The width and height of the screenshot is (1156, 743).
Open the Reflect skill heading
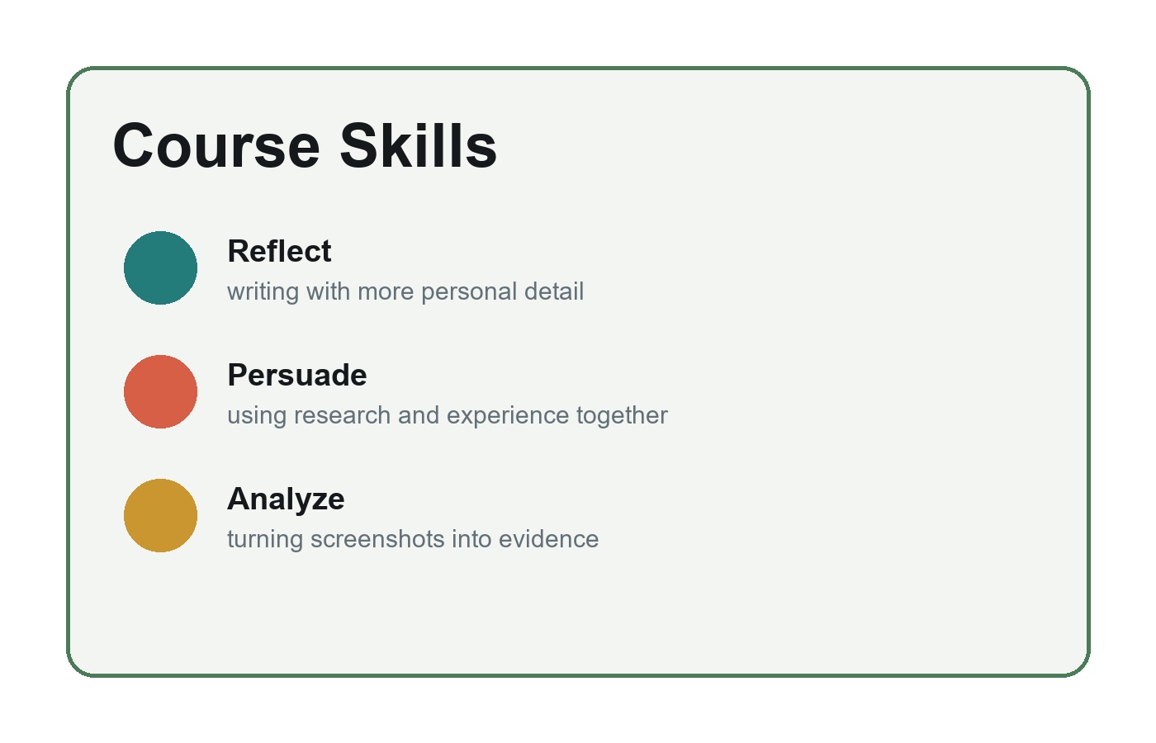coord(279,251)
